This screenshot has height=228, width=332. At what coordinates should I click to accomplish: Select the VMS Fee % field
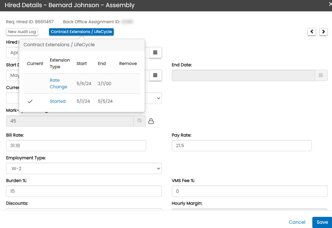click(x=249, y=191)
